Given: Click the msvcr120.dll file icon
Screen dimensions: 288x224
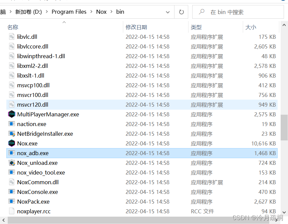Looking at the screenshot, I should point(12,105).
